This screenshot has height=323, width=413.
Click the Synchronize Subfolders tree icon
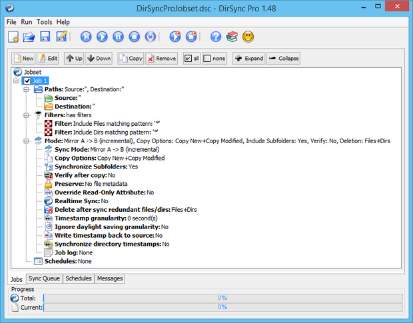pos(49,167)
